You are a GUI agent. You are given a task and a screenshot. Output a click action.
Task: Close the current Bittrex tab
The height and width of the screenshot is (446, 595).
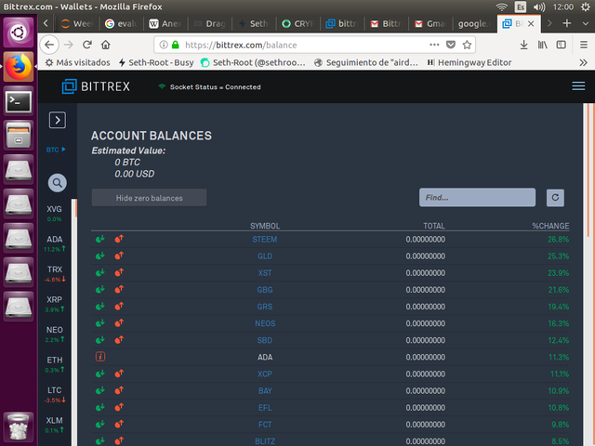(x=531, y=23)
